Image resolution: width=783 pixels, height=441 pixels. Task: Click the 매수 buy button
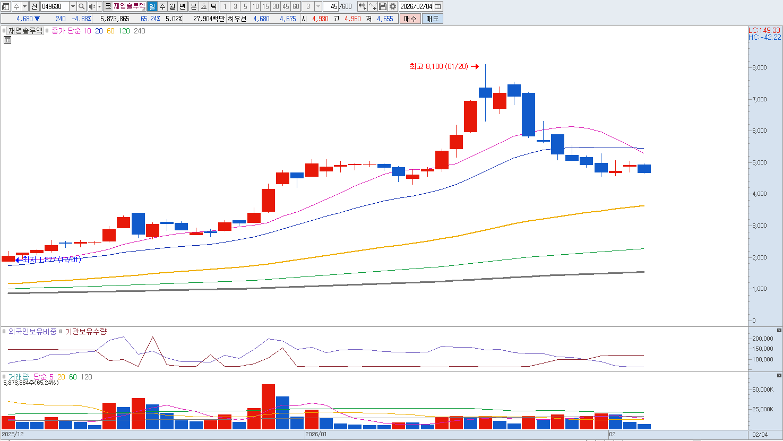410,19
